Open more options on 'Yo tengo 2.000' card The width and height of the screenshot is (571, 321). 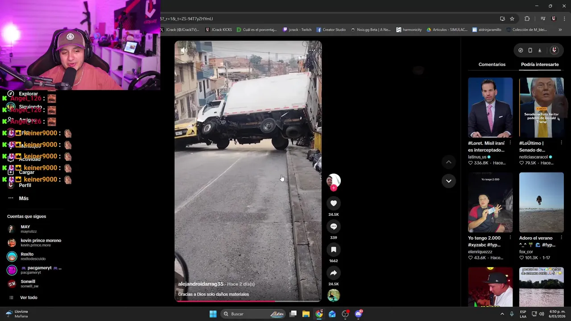point(510,238)
